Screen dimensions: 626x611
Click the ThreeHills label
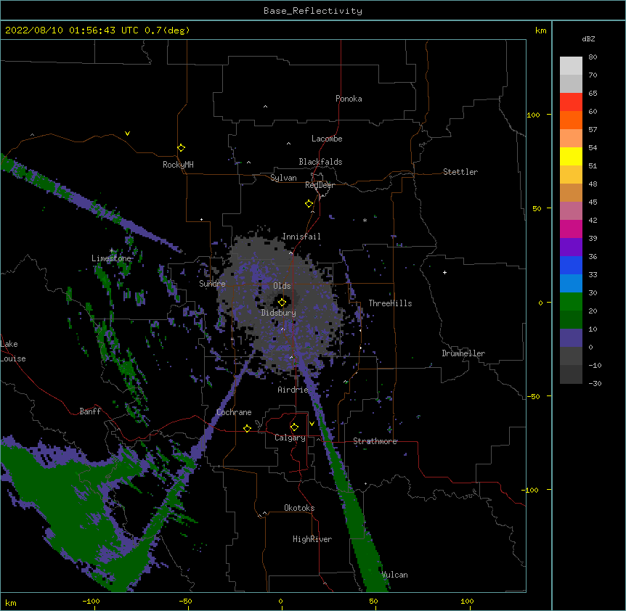390,303
